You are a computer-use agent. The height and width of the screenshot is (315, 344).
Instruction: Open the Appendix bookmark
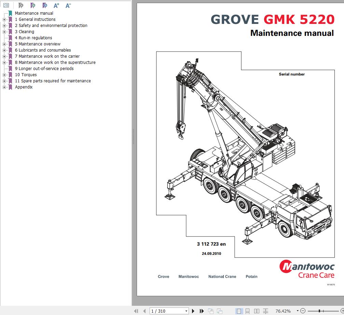pyautogui.click(x=24, y=87)
